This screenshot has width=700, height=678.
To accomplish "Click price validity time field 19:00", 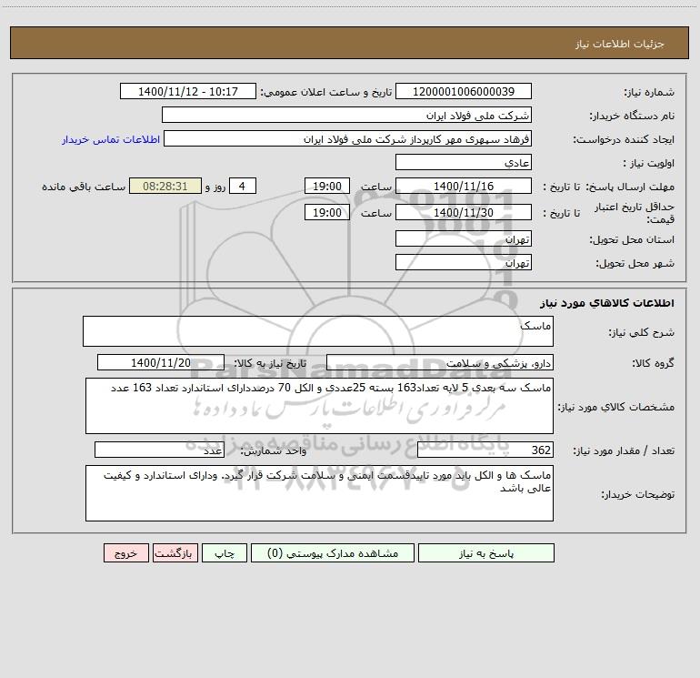I will (326, 212).
